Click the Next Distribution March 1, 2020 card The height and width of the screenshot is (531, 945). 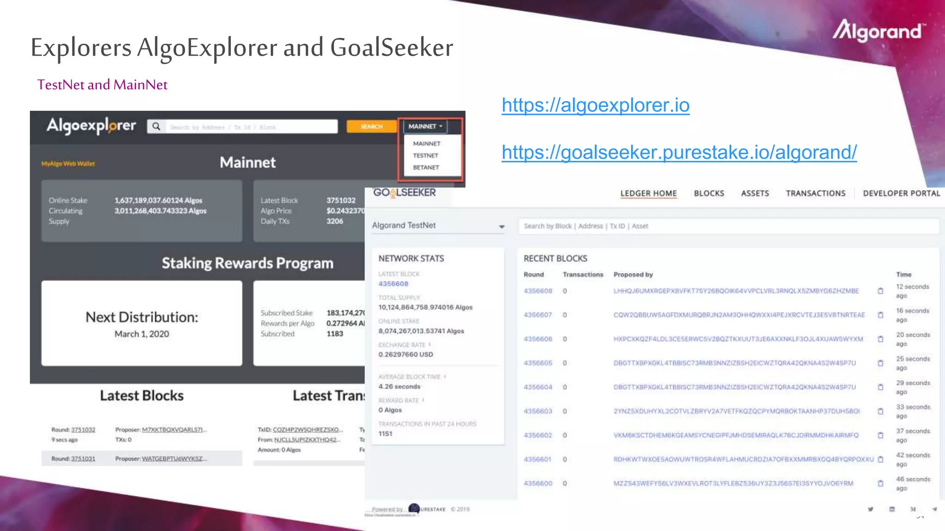click(x=142, y=323)
